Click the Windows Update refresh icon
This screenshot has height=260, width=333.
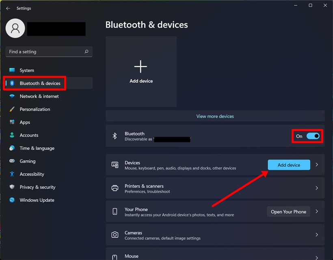(12, 200)
